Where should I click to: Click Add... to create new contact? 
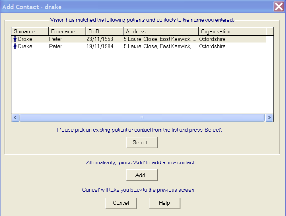[x=142, y=175]
